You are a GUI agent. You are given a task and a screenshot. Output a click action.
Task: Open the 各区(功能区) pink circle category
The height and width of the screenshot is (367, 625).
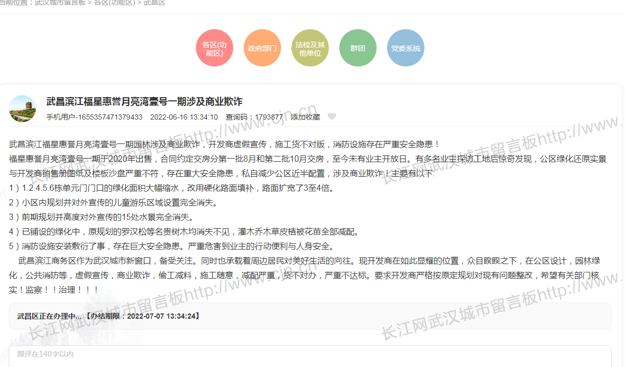pyautogui.click(x=215, y=48)
